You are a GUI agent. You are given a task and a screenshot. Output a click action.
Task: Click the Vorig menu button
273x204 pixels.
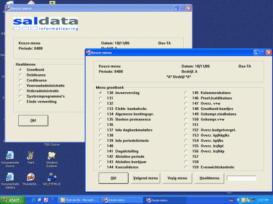[177, 178]
